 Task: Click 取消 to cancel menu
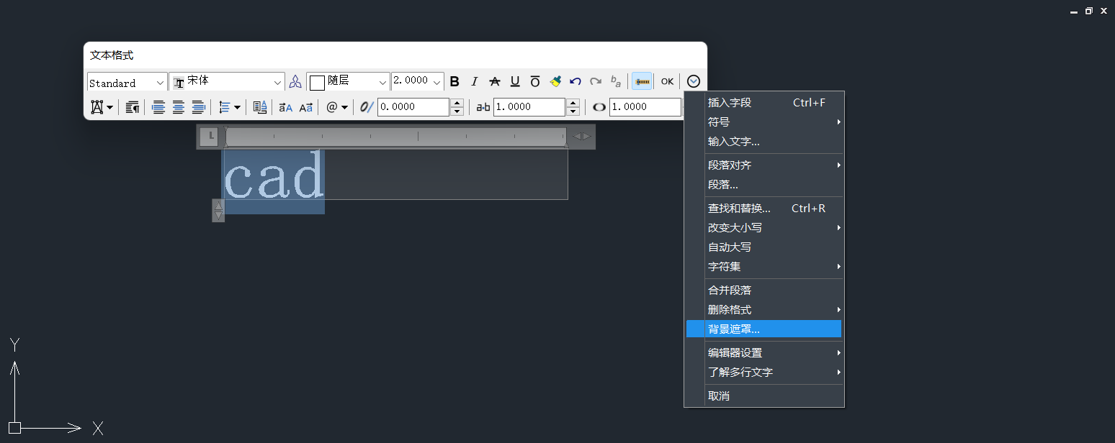tap(764, 396)
